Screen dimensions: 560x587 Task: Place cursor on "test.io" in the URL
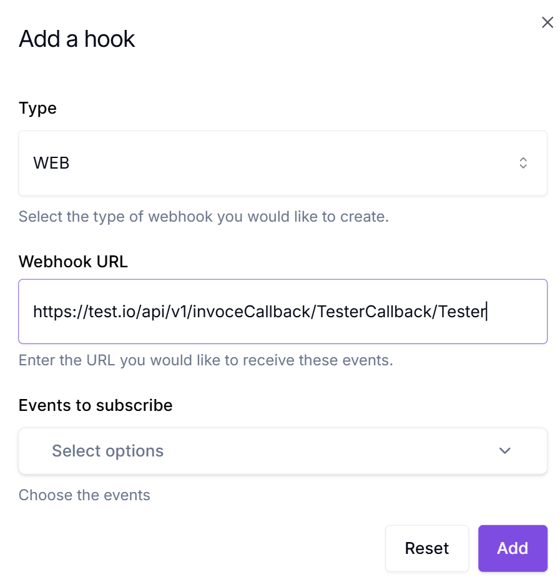(107, 312)
